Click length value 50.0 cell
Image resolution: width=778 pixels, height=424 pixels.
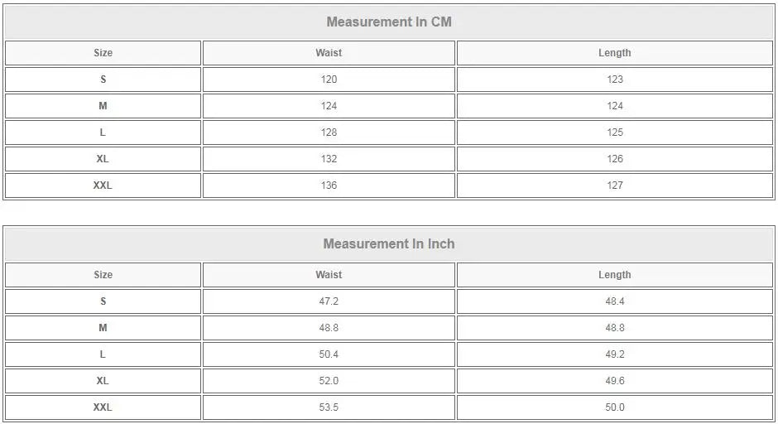pyautogui.click(x=614, y=407)
